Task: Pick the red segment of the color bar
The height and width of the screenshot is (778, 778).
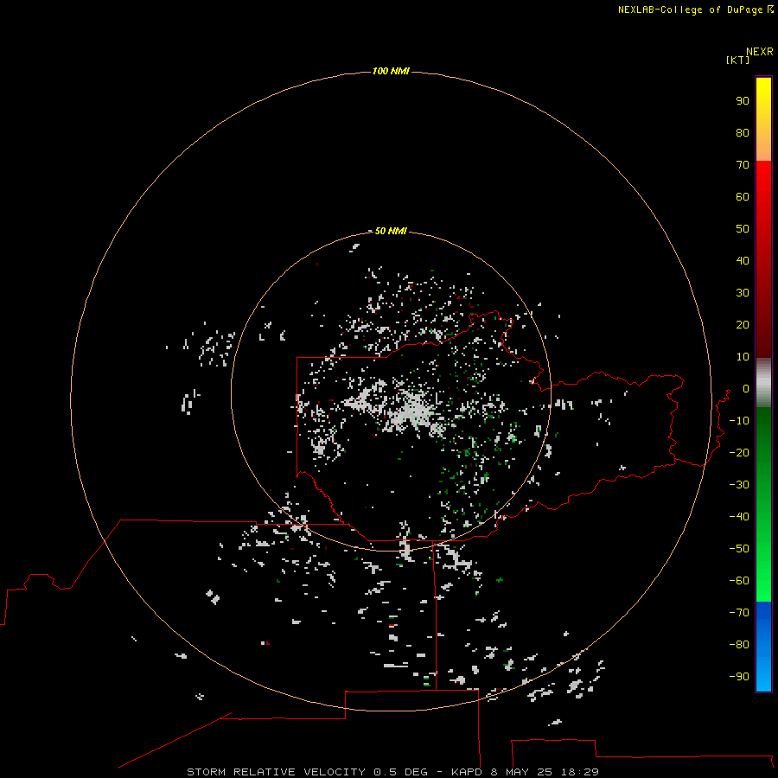Action: click(x=763, y=259)
